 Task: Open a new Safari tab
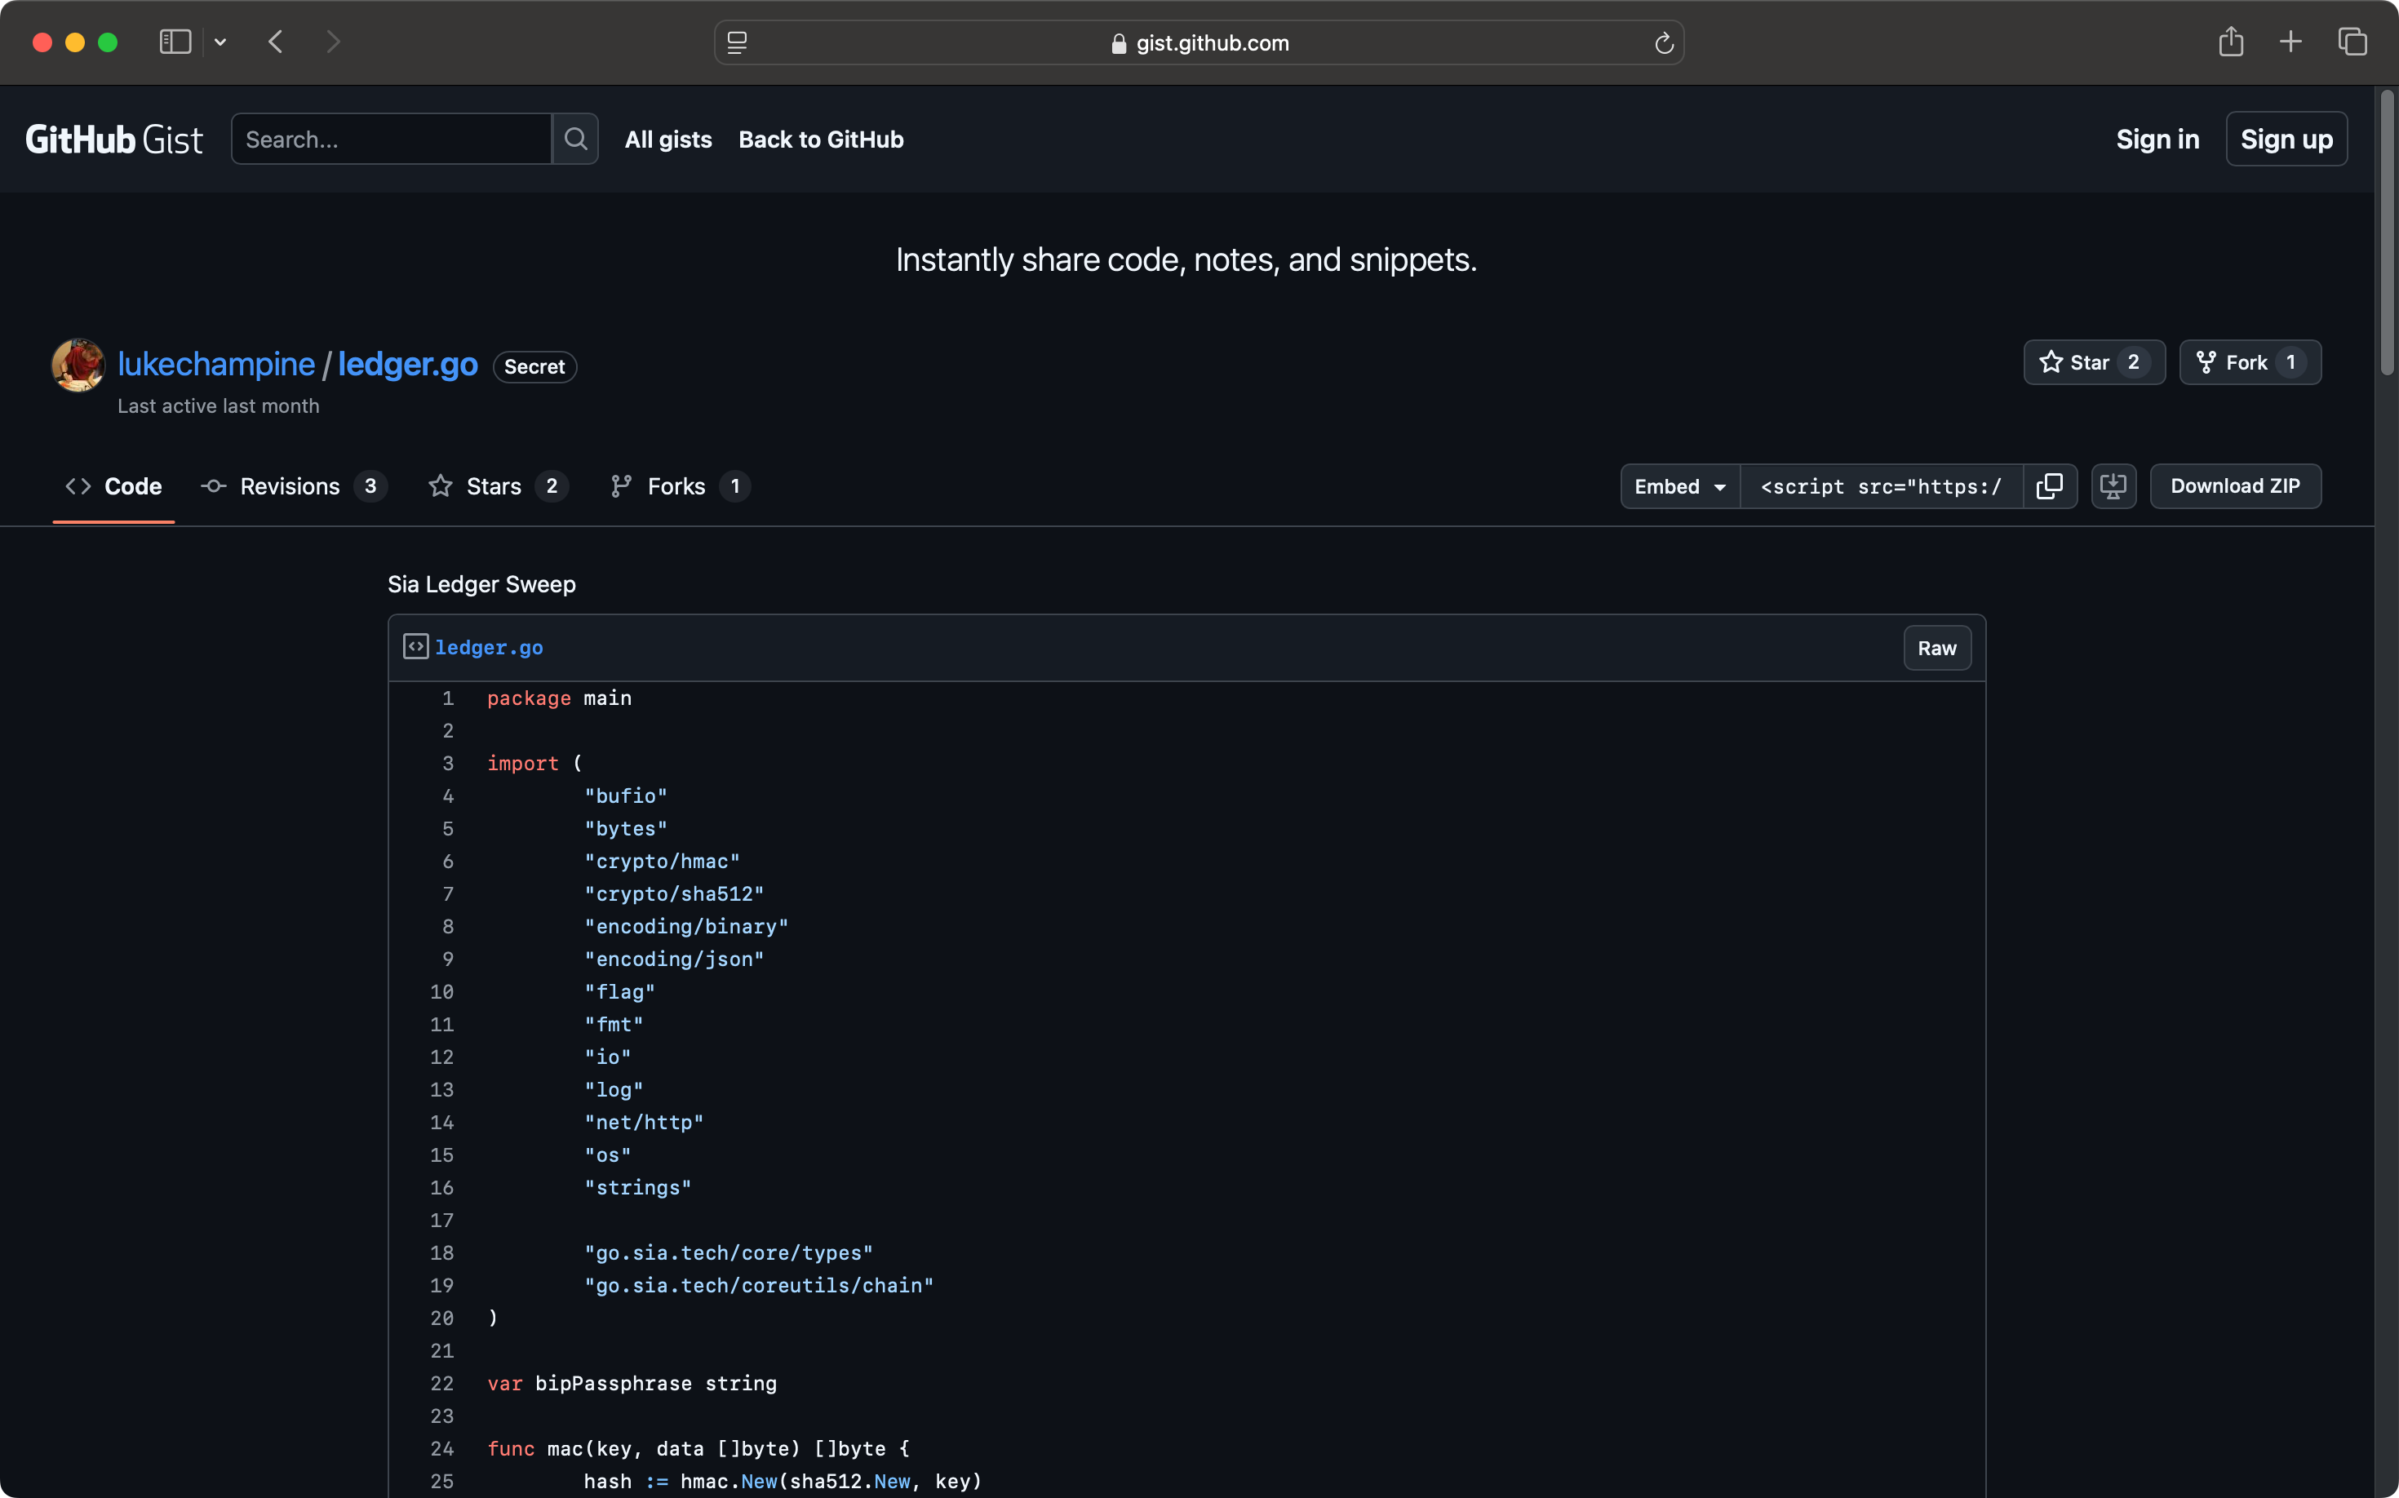(x=2290, y=42)
